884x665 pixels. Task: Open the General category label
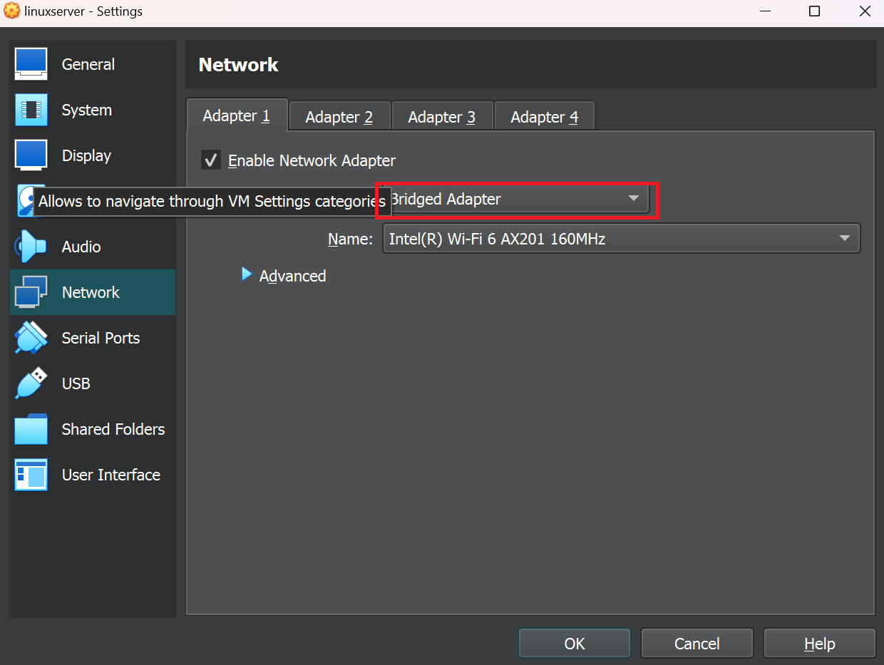coord(88,64)
